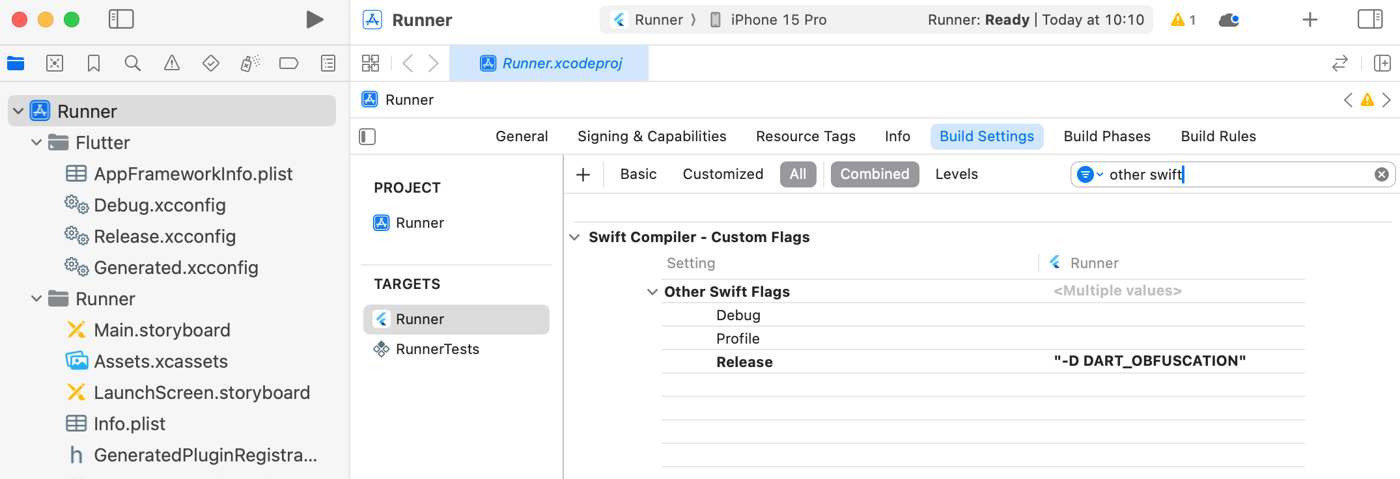Open the Build Phases tab
Image resolution: width=1400 pixels, height=479 pixels.
[x=1107, y=137]
